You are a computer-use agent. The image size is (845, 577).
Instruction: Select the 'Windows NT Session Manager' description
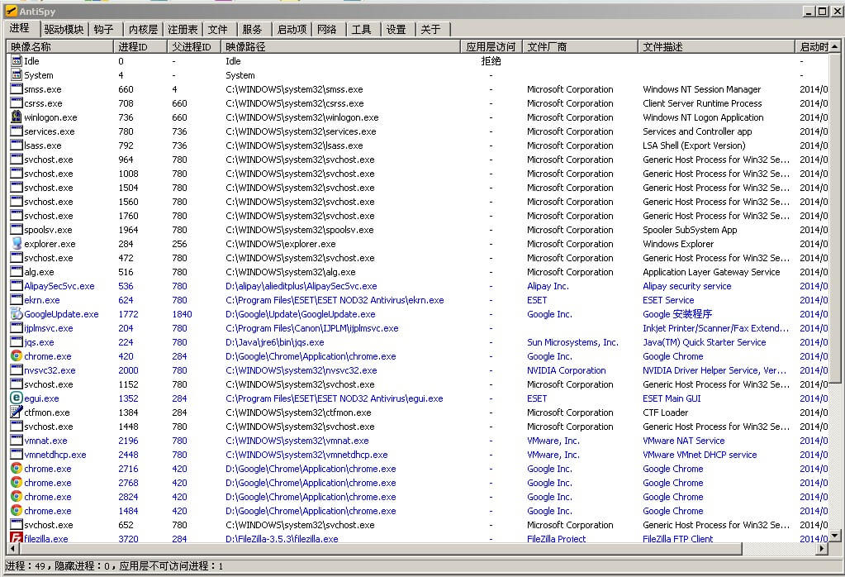pos(701,89)
